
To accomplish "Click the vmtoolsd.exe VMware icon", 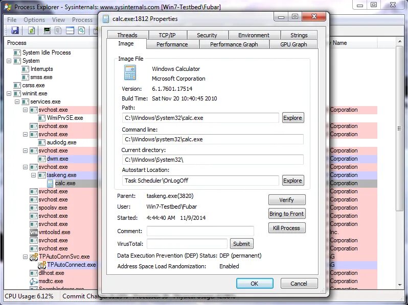I will pos(34,232).
